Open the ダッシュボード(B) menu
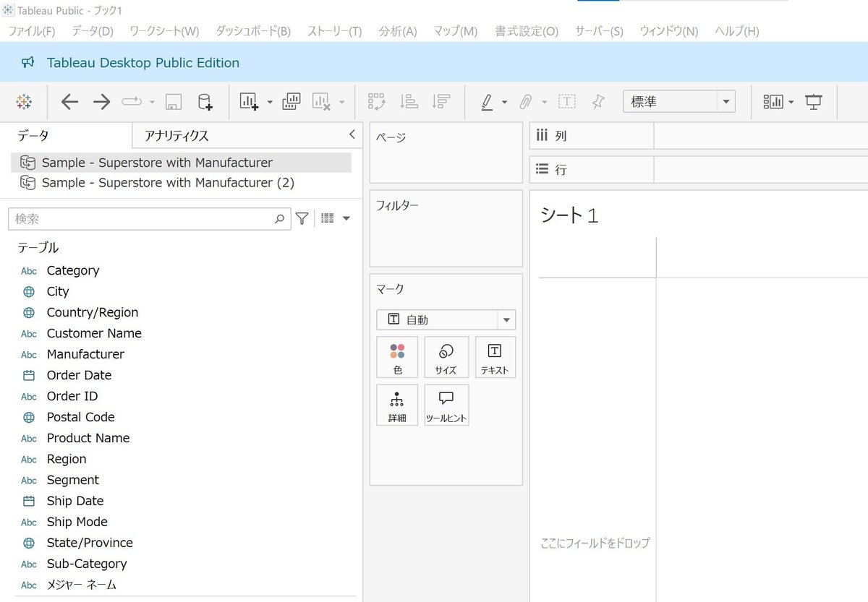Viewport: 868px width, 602px height. [x=253, y=31]
